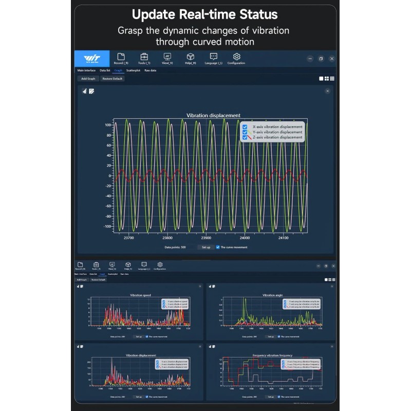Click the View monitor icon in top toolbar

click(167, 57)
